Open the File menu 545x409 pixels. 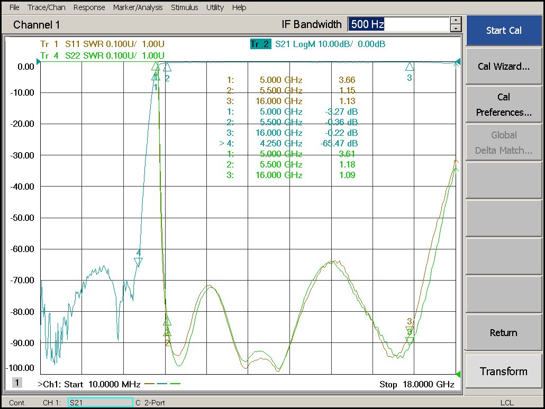[14, 7]
